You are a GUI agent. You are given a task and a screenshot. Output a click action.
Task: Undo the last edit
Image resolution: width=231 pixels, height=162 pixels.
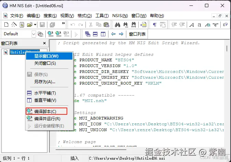click(x=73, y=25)
